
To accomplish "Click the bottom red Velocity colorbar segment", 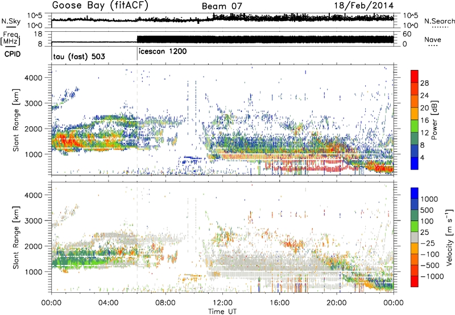I will tap(415, 281).
